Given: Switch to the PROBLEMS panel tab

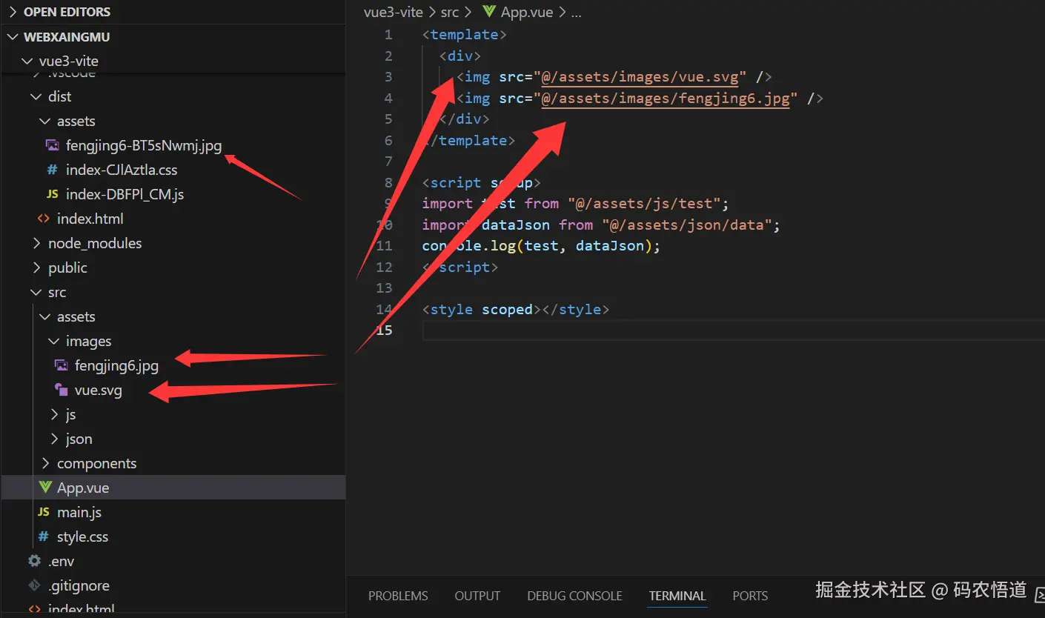Looking at the screenshot, I should (398, 597).
